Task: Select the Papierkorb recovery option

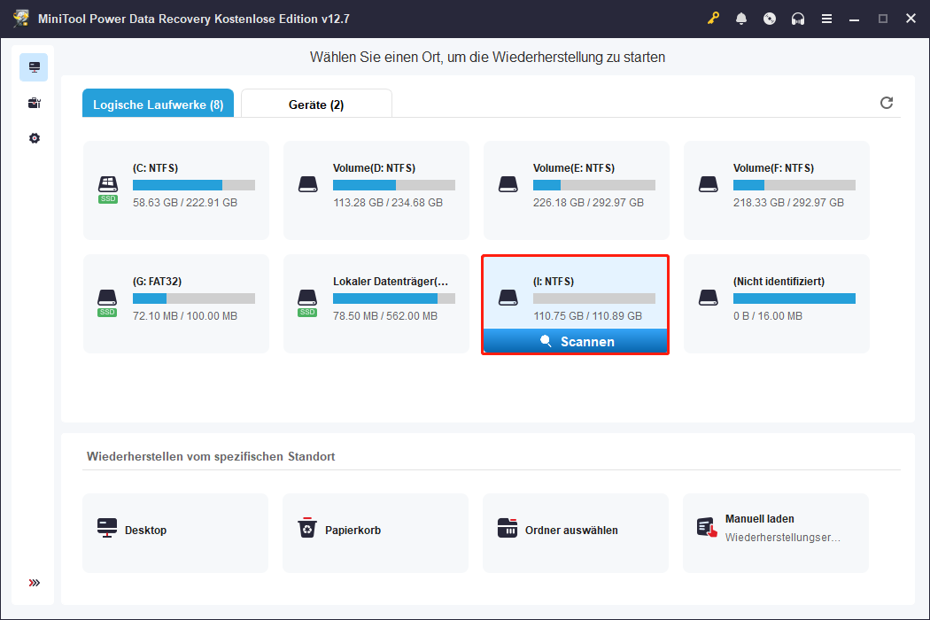Action: click(x=375, y=532)
